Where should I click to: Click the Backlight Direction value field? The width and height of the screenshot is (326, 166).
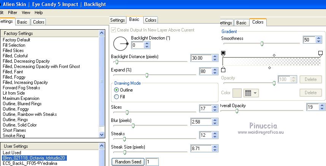(138, 45)
